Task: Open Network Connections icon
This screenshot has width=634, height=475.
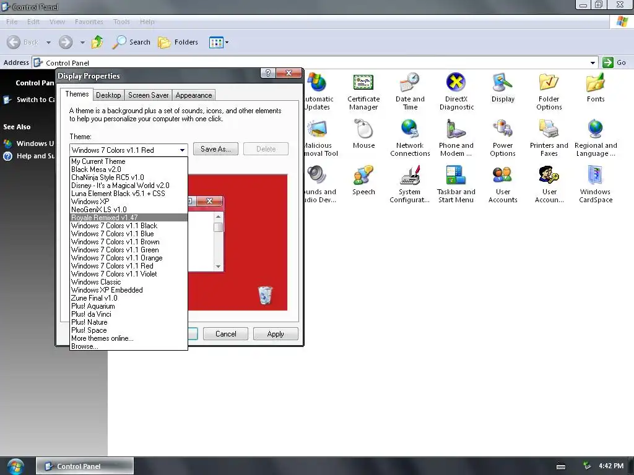Action: 410,138
